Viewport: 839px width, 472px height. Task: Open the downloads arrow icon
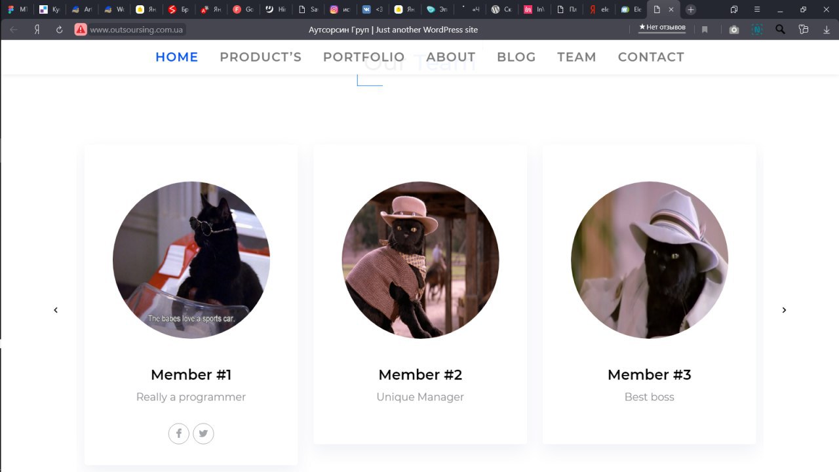827,29
